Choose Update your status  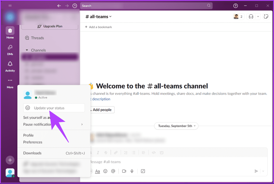(54, 108)
